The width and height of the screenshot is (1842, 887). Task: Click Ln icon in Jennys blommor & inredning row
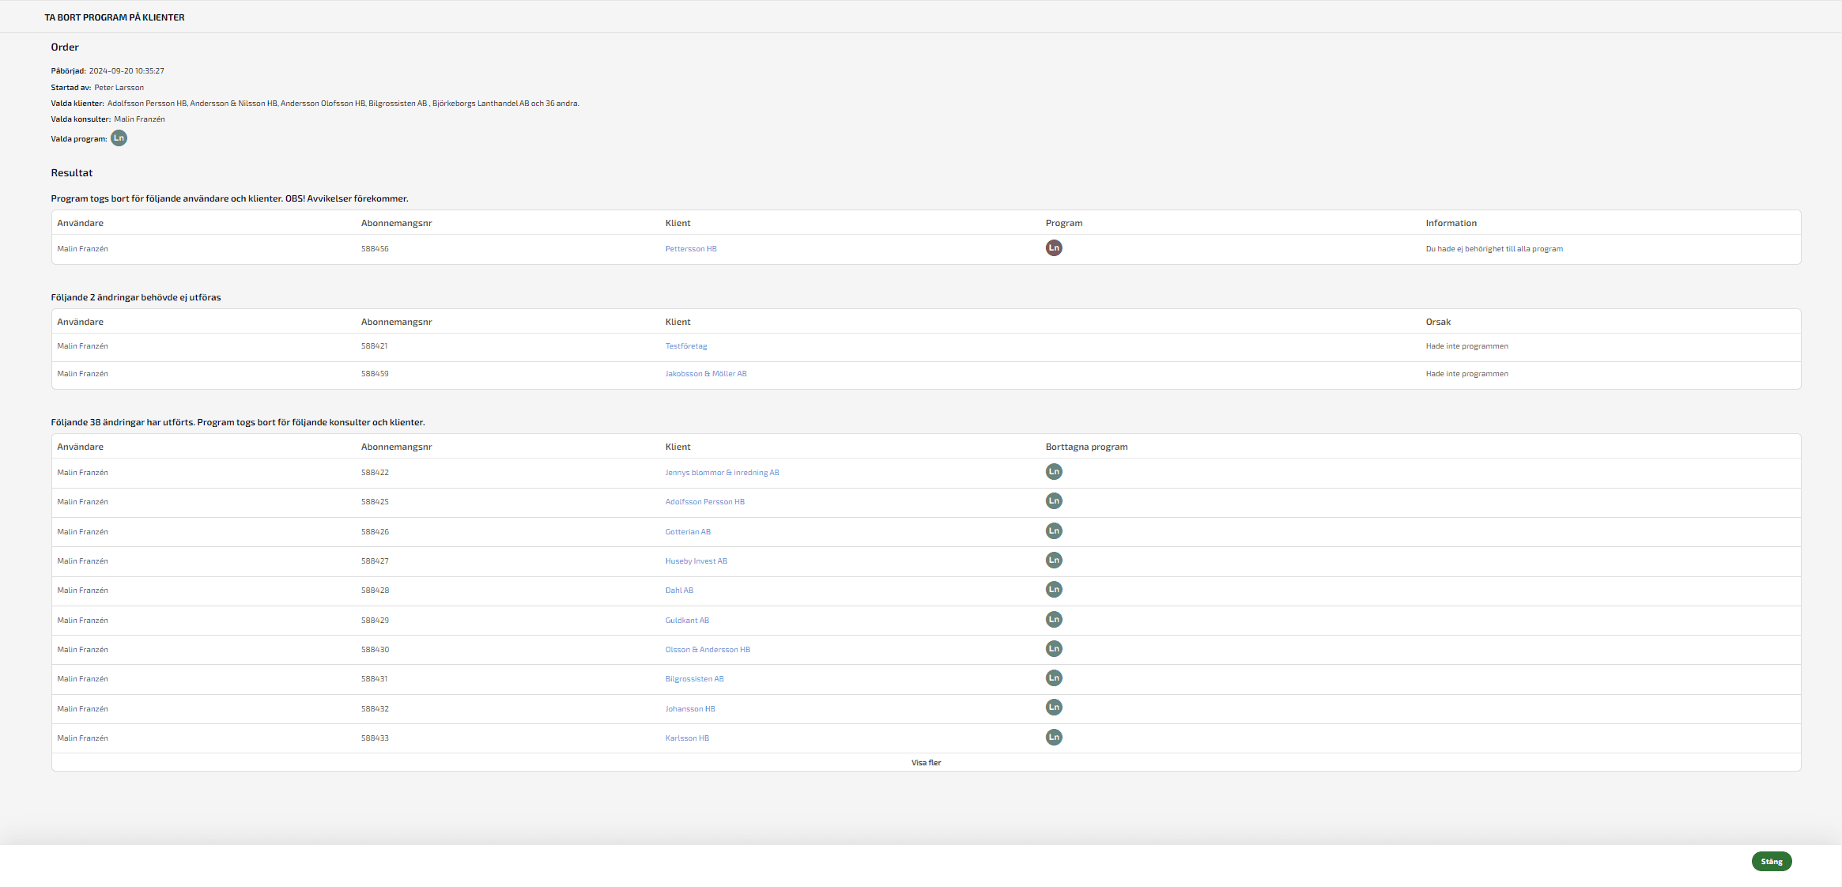pos(1054,471)
